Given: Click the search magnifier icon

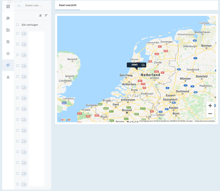Looking at the screenshot, I should (19, 6).
